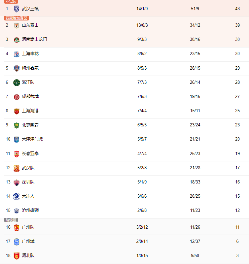The image size is (249, 264).
Task: Click the red 成都蓉城 round badge
Action: 17,97
